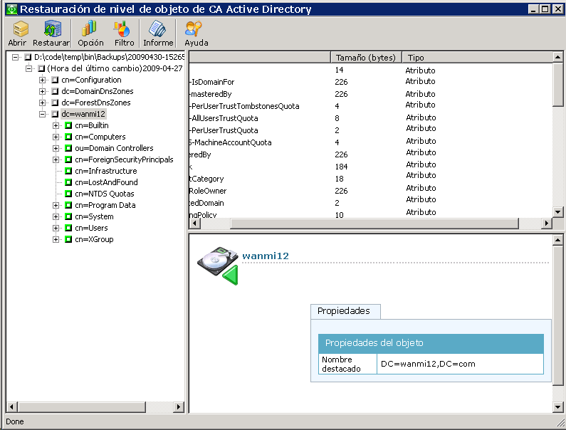
Task: Toggle the checkbox next to cn=Builtin
Action: (68, 125)
